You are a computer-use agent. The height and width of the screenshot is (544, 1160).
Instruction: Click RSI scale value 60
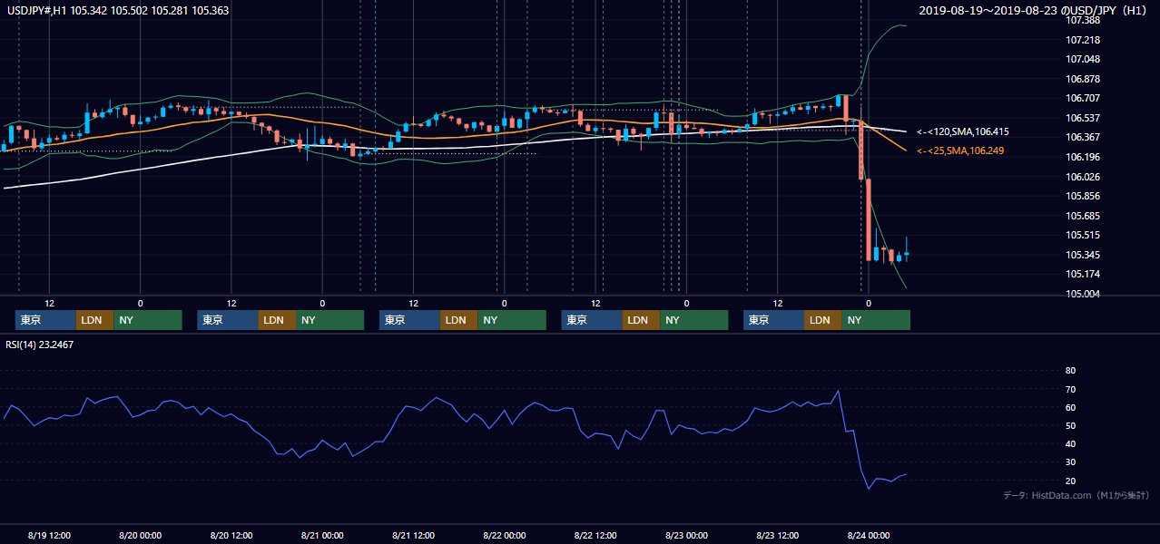point(1070,407)
